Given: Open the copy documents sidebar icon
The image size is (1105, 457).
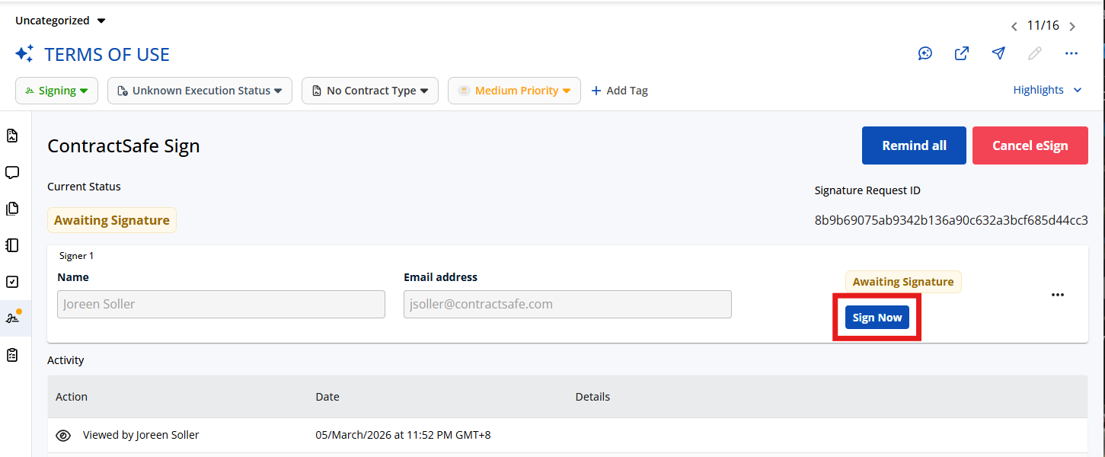Looking at the screenshot, I should point(12,209).
